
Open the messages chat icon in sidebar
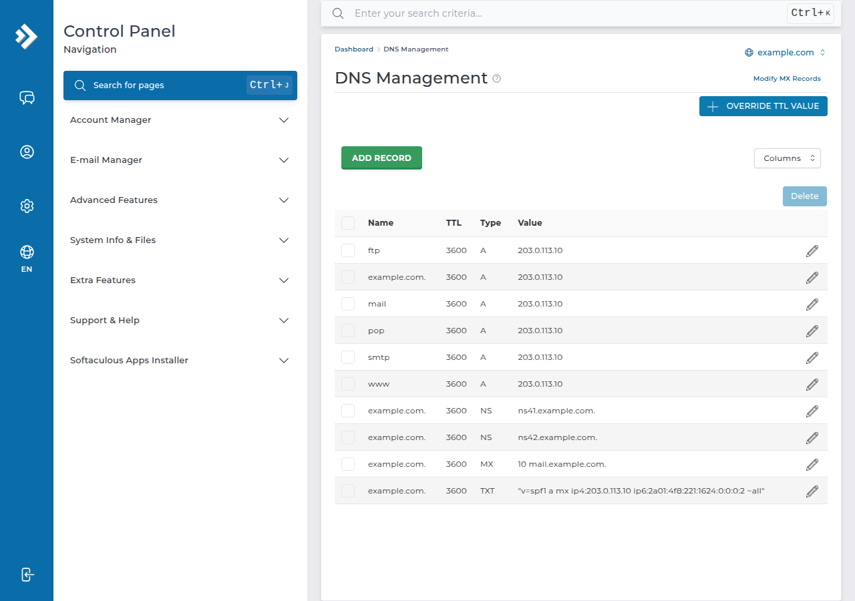pyautogui.click(x=27, y=98)
